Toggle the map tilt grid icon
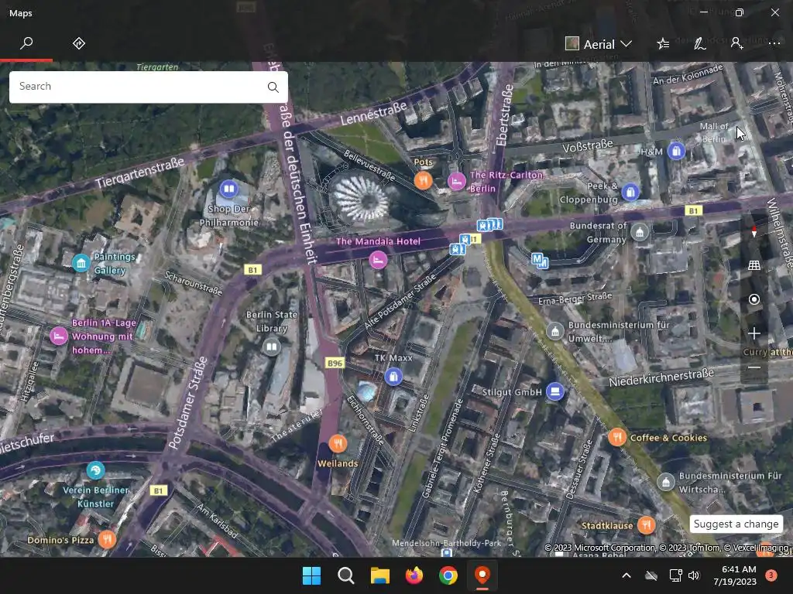This screenshot has height=594, width=793. [x=754, y=265]
